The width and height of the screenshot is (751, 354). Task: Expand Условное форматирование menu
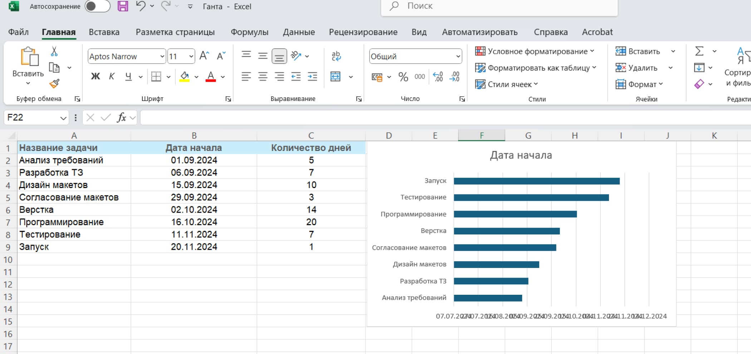coord(535,51)
